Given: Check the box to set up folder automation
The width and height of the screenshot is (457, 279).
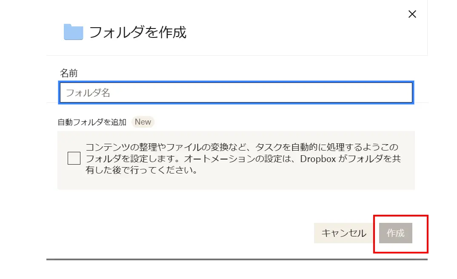Looking at the screenshot, I should pyautogui.click(x=73, y=158).
